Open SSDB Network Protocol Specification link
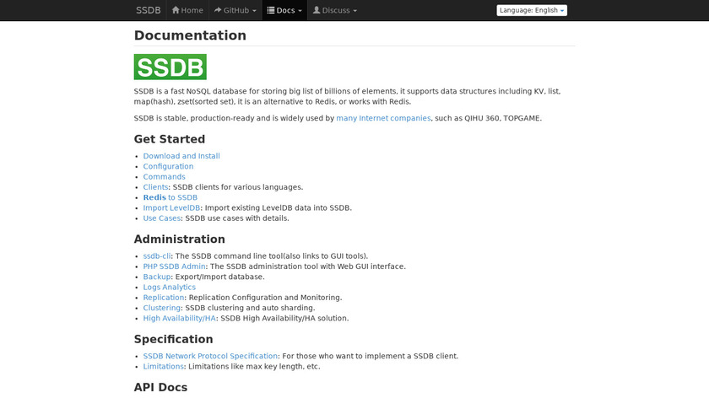This screenshot has height=398, width=709. pyautogui.click(x=210, y=357)
